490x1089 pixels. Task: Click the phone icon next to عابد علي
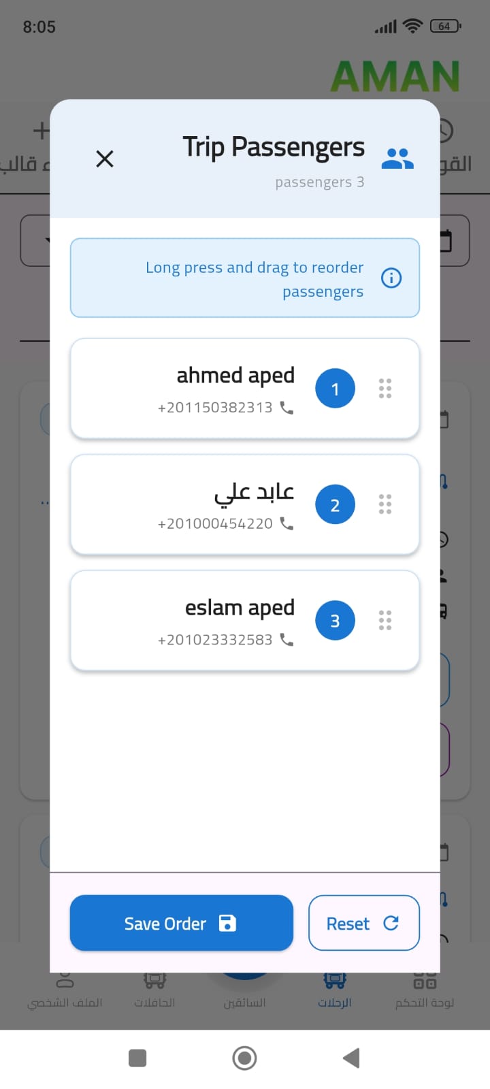click(x=287, y=523)
